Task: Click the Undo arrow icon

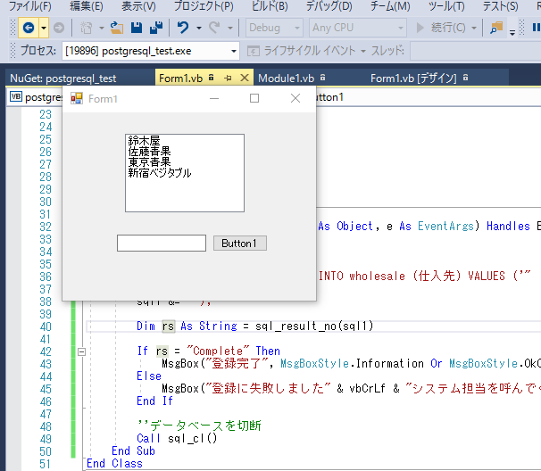Action: (x=183, y=28)
